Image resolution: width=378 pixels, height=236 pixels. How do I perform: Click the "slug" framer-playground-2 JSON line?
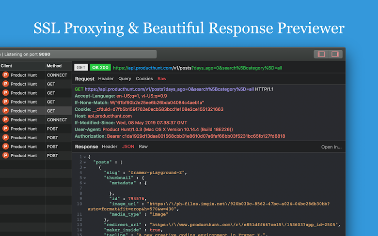[145, 173]
